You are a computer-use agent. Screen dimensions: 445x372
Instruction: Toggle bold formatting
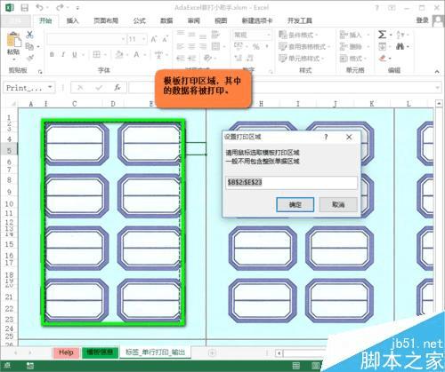tap(53, 54)
